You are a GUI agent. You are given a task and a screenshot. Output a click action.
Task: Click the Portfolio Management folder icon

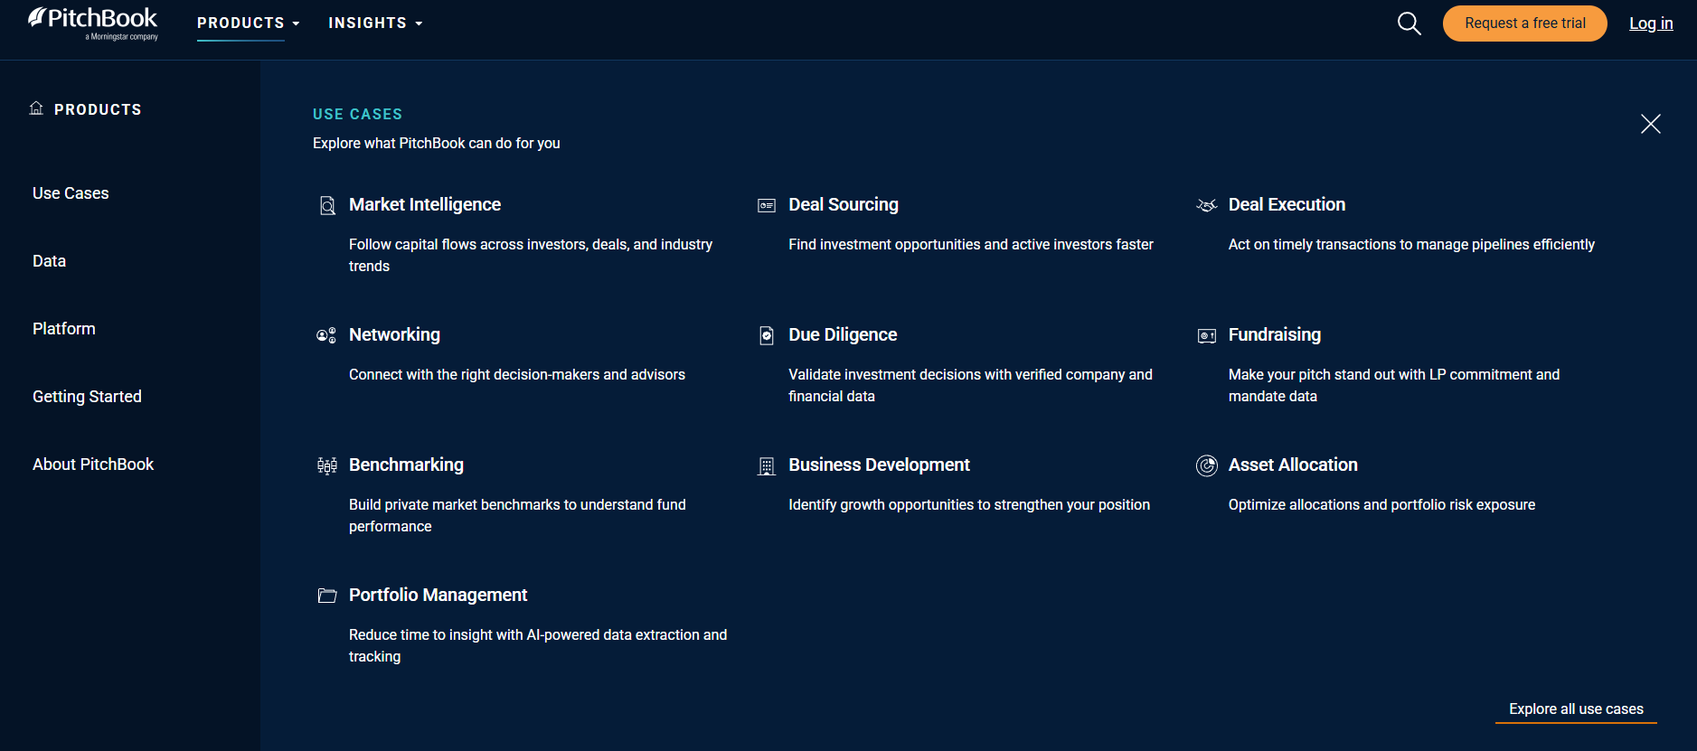click(x=327, y=596)
